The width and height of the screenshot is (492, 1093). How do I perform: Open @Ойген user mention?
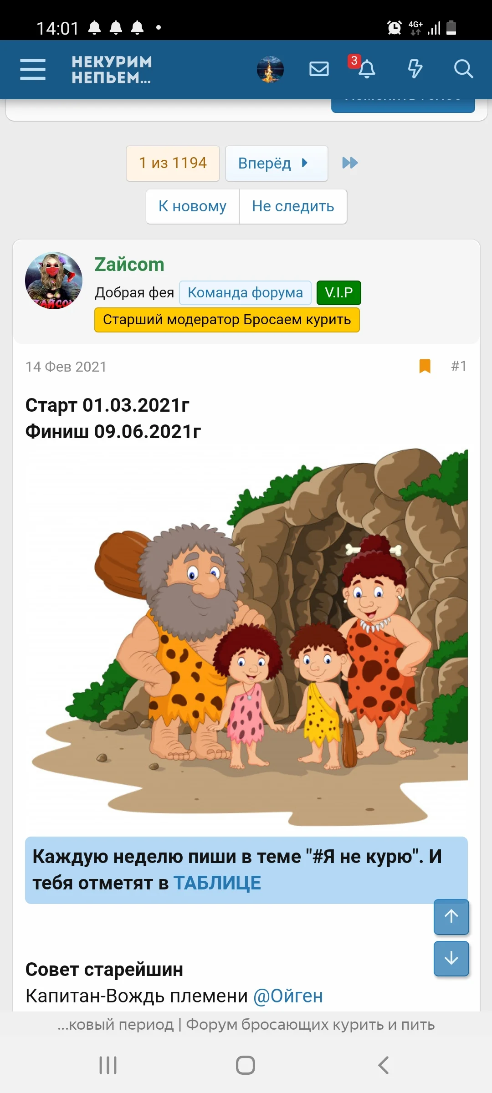[x=288, y=996]
